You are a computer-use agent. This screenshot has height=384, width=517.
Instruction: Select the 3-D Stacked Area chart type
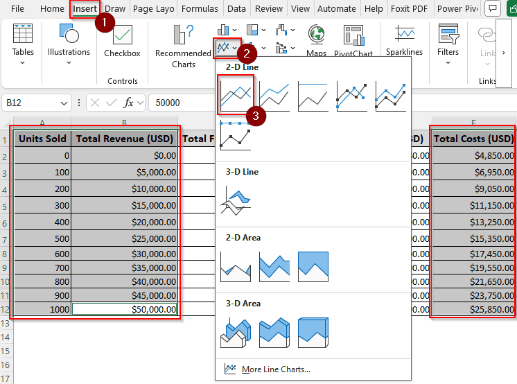point(274,333)
